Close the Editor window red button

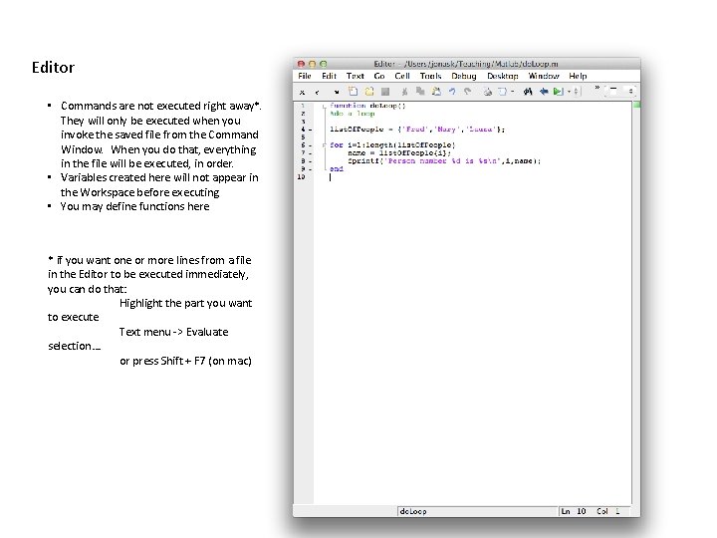coord(301,64)
